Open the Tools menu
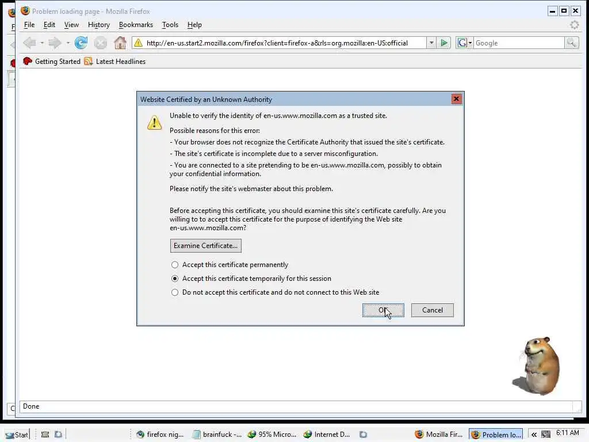The image size is (589, 442). 170,25
